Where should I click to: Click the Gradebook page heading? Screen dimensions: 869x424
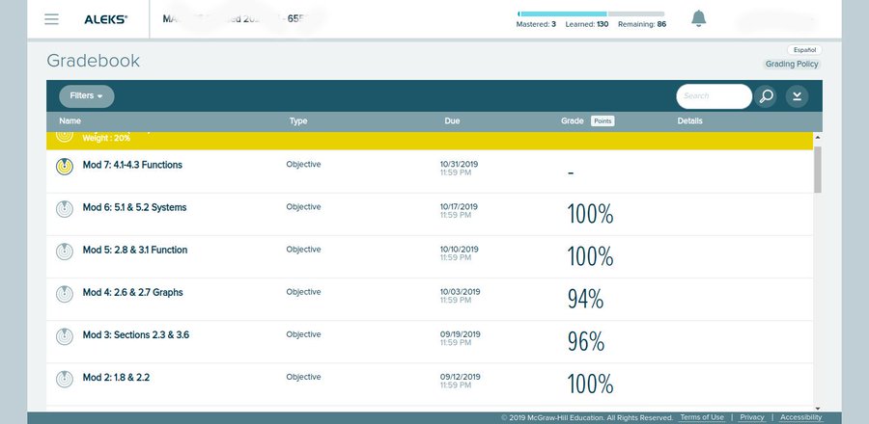click(93, 61)
